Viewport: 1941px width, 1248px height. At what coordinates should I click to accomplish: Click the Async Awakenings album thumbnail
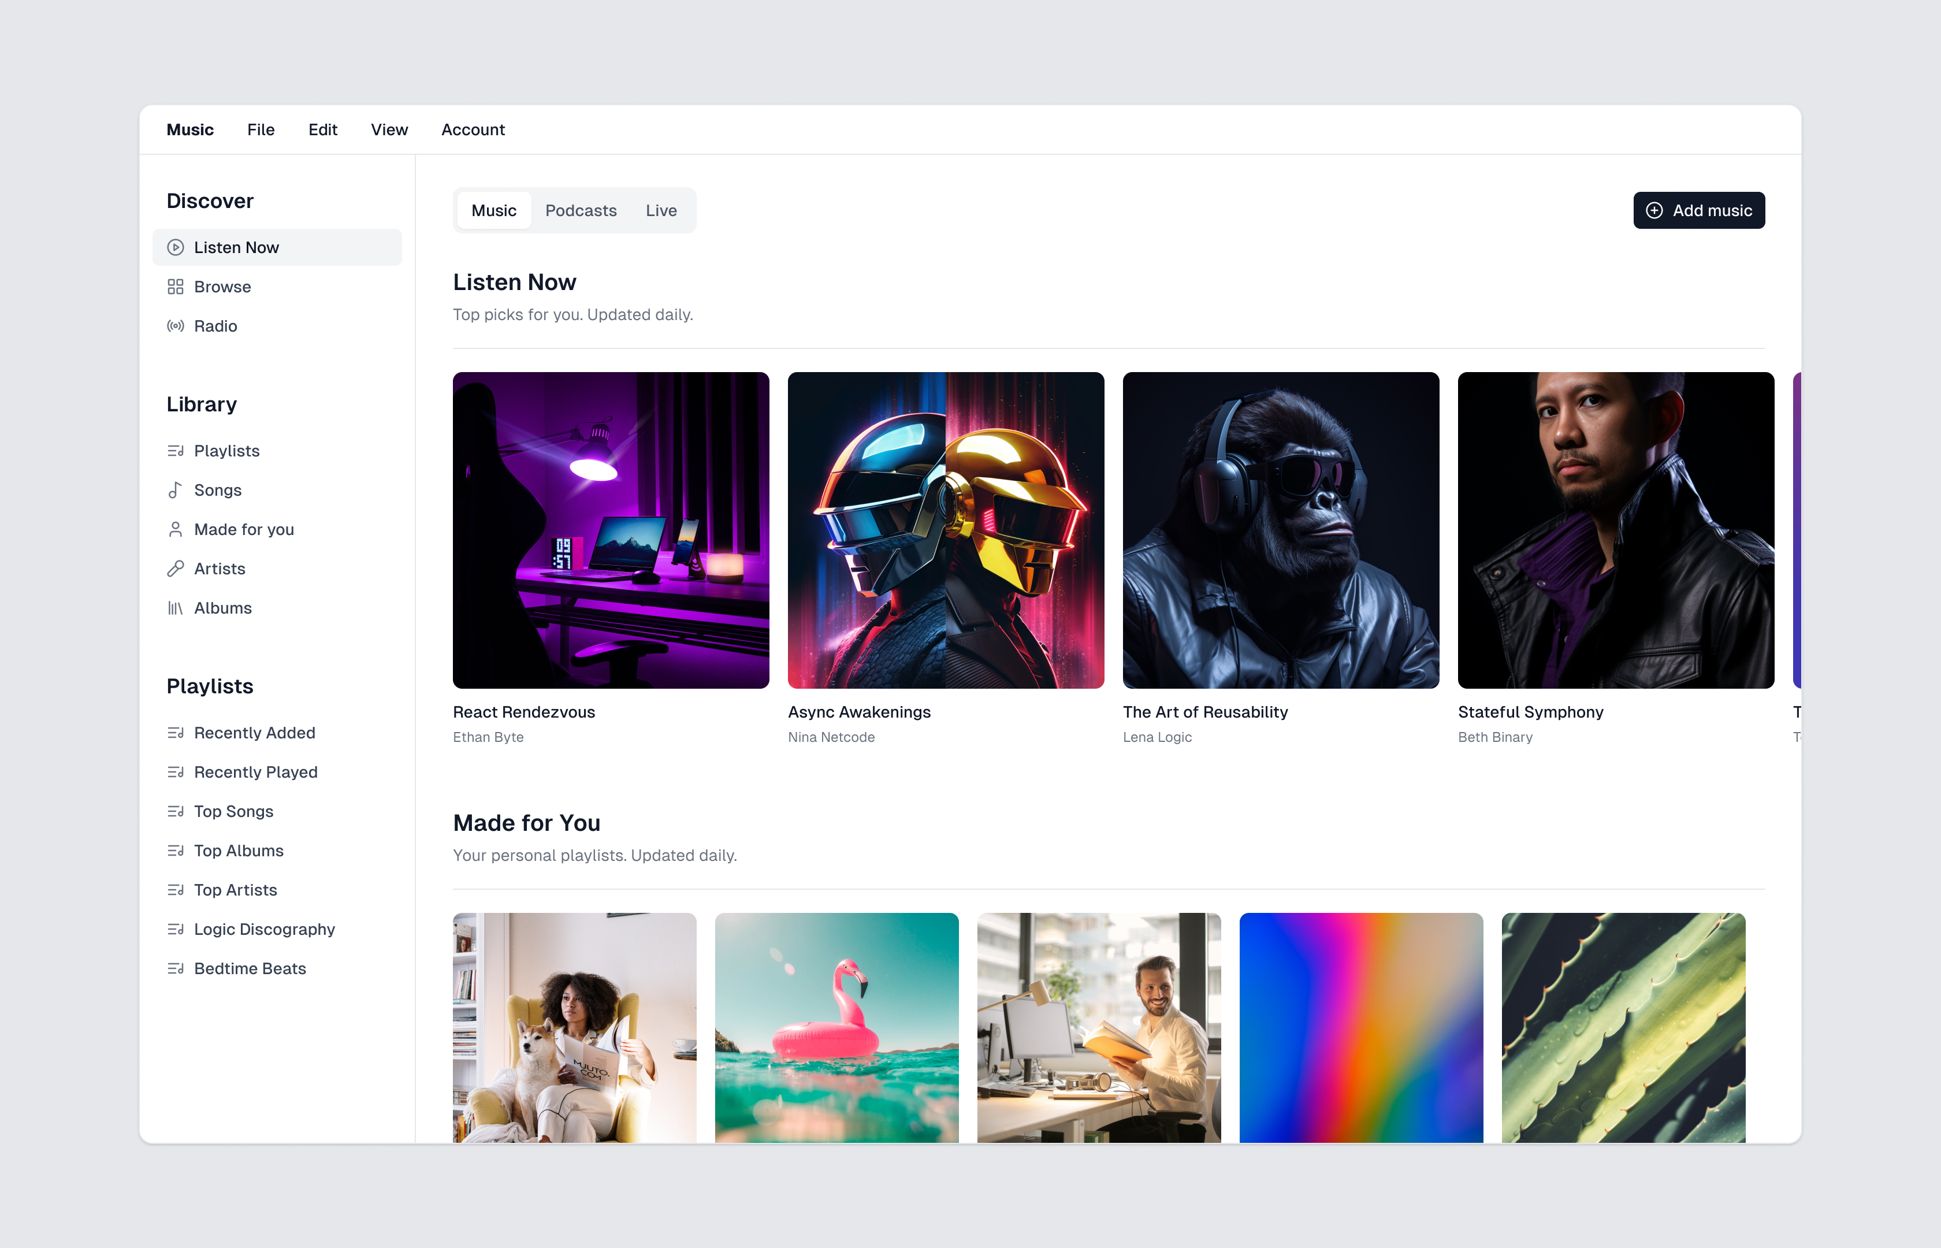pos(945,530)
